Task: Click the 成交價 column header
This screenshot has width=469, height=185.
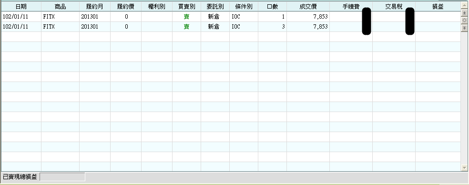Action: [x=308, y=7]
